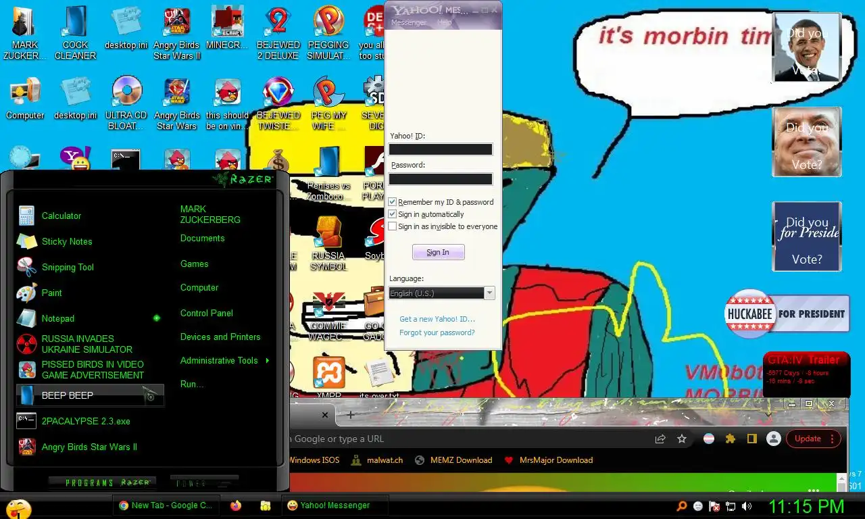The height and width of the screenshot is (519, 865).
Task: Open the Windows ISOS bookmark
Action: (314, 460)
